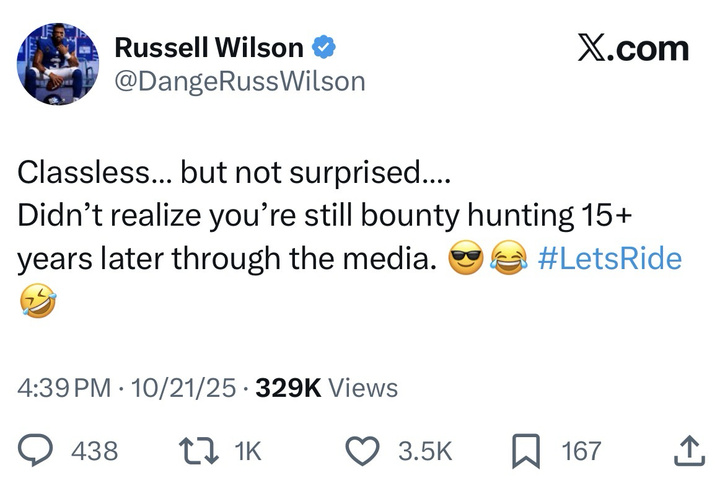Click the 438 replies count
Screen dimensions: 725x501
[x=95, y=451]
